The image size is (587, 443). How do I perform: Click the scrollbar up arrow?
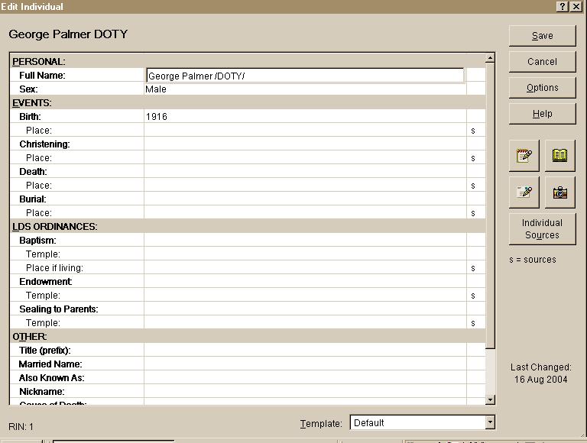coord(490,58)
